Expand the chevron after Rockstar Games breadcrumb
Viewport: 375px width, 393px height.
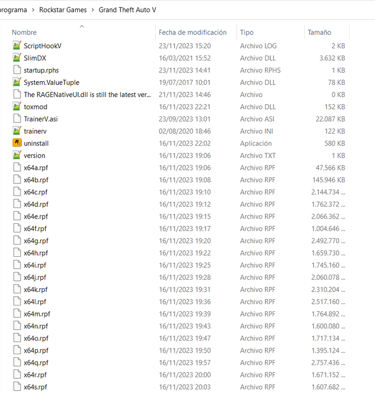click(92, 10)
